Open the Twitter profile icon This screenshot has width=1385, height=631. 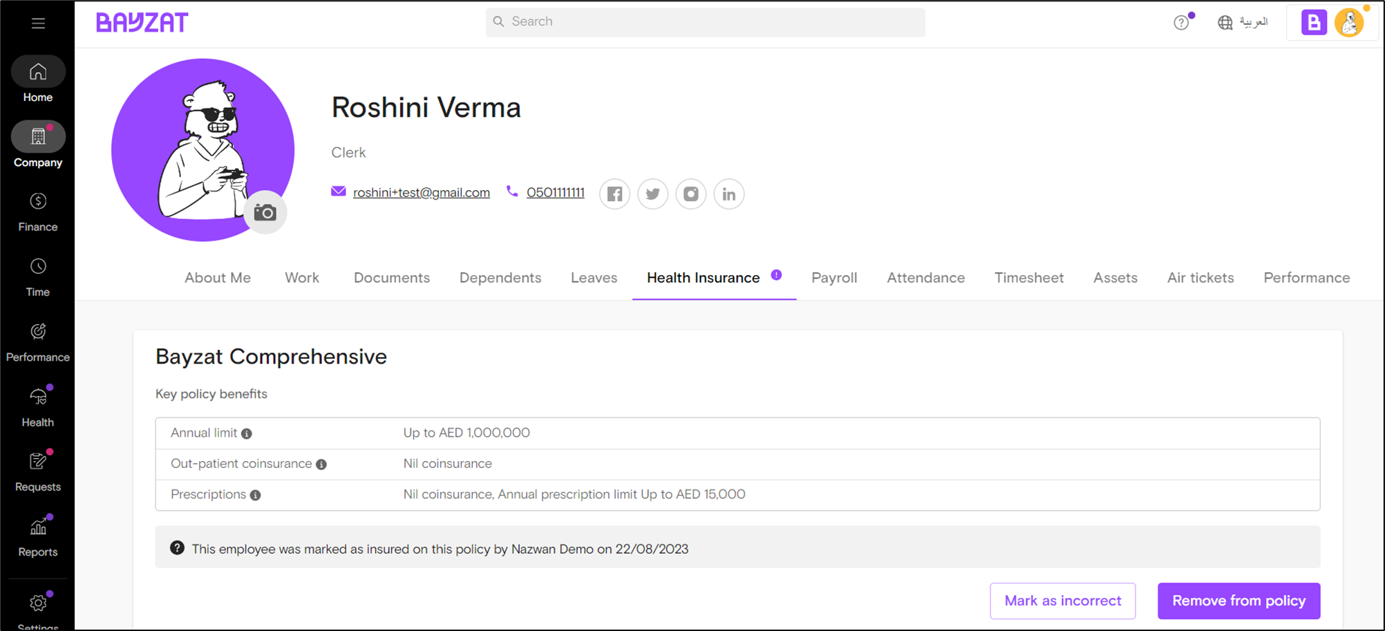pos(652,194)
